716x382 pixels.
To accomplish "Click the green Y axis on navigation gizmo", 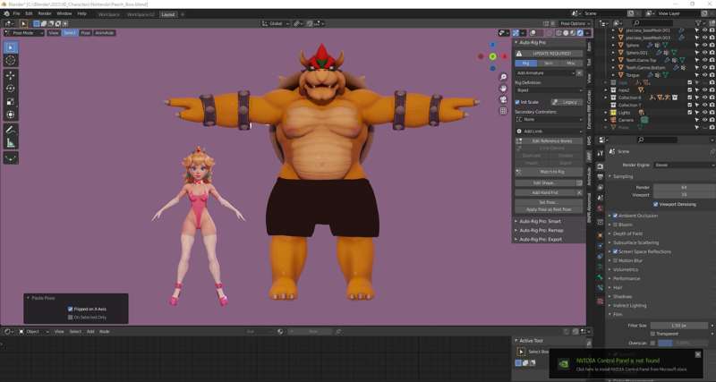I will coord(493,56).
